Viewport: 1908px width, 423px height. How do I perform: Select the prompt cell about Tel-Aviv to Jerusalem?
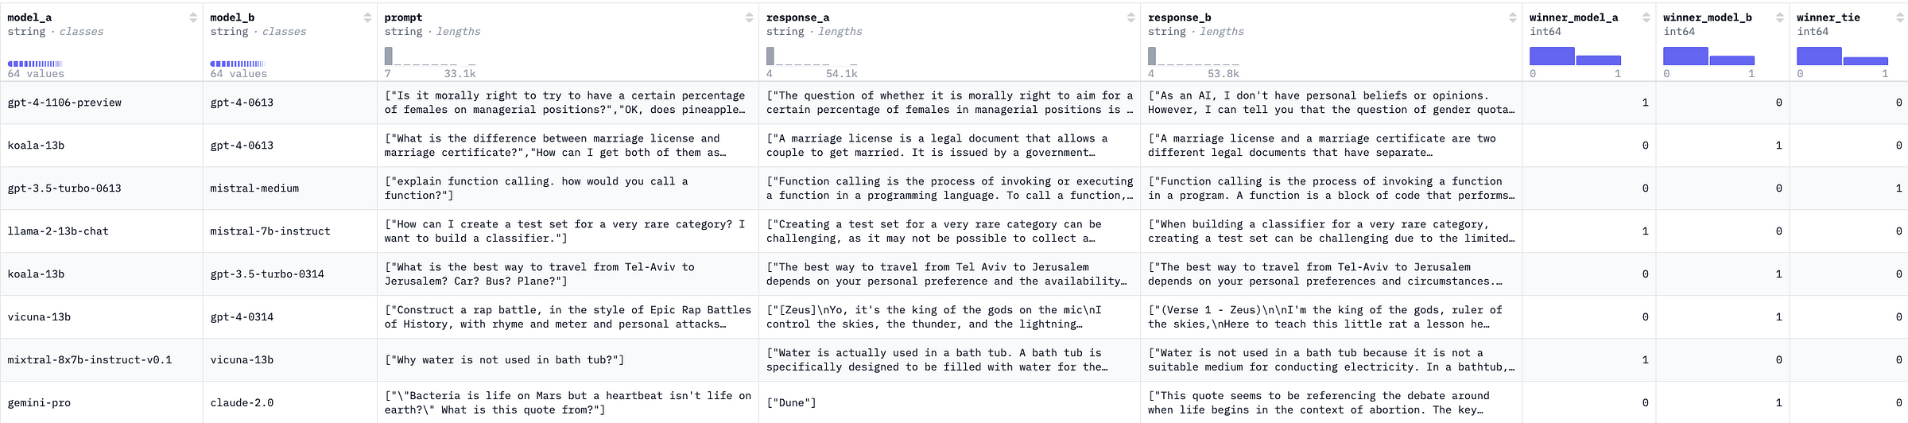568,274
